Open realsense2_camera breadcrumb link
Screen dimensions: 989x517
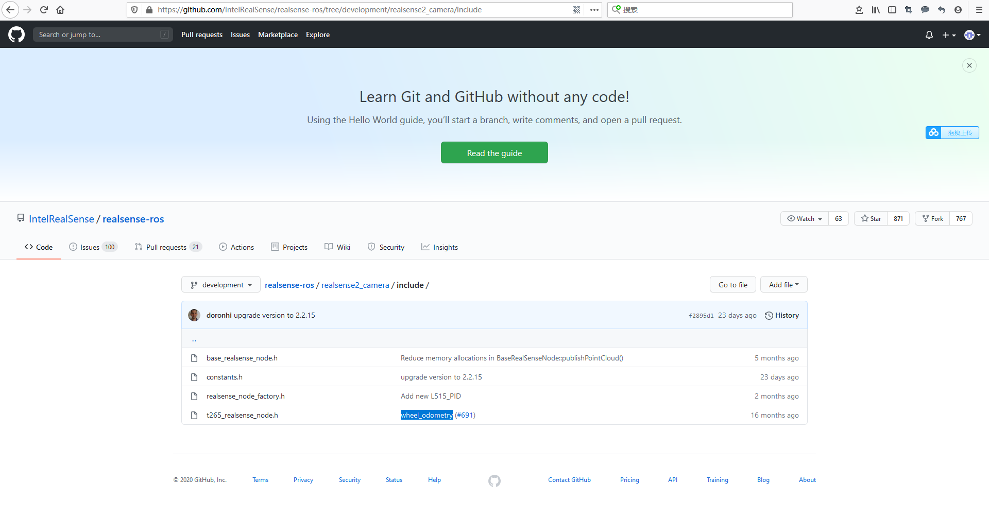355,285
